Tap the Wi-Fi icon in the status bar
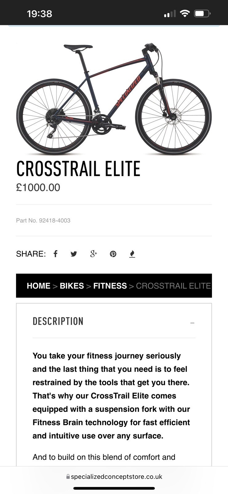 [x=184, y=13]
